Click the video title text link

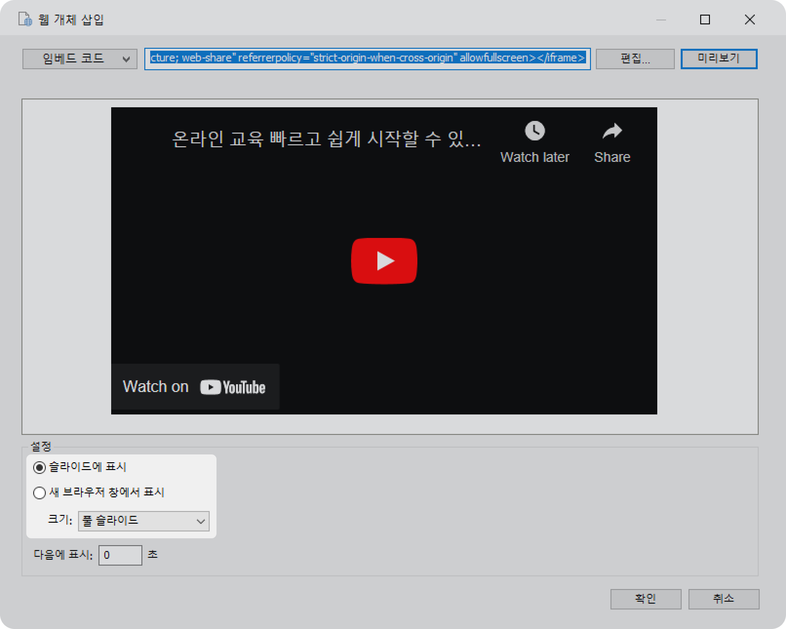[326, 139]
